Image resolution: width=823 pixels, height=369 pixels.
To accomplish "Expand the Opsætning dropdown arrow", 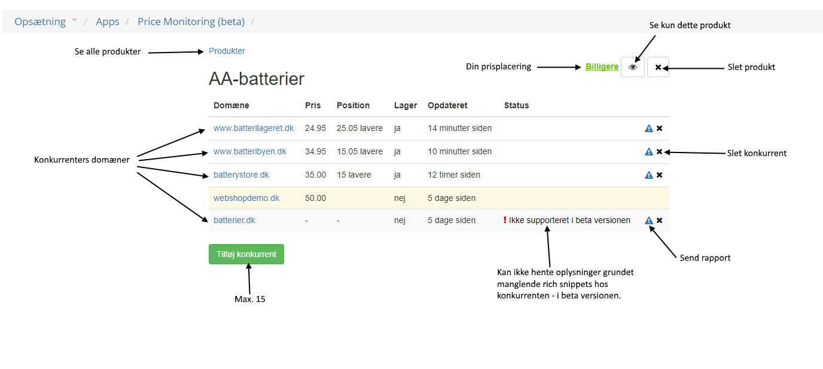I will point(75,21).
